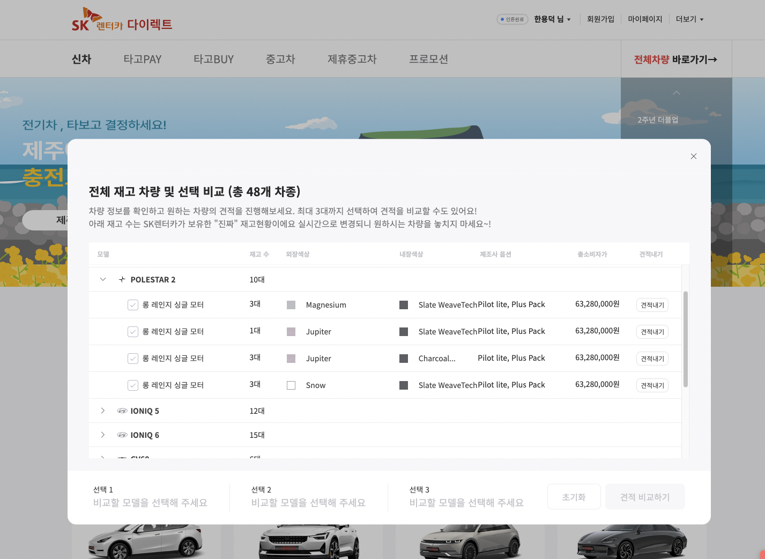The width and height of the screenshot is (765, 559).
Task: Collapse the POLESTAR 2 group
Action: click(x=103, y=279)
